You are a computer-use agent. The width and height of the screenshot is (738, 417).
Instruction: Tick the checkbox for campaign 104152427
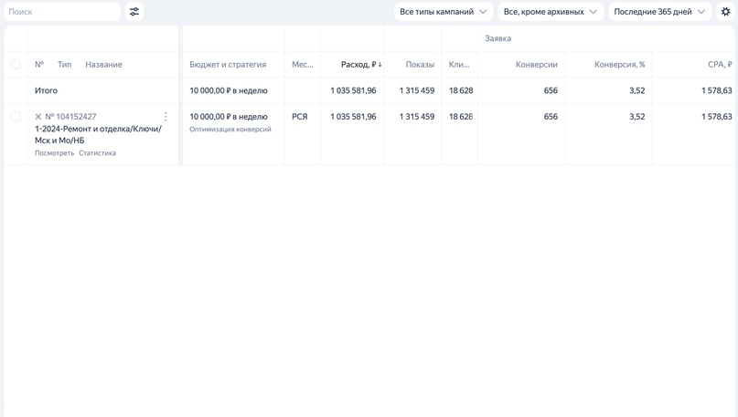[16, 117]
